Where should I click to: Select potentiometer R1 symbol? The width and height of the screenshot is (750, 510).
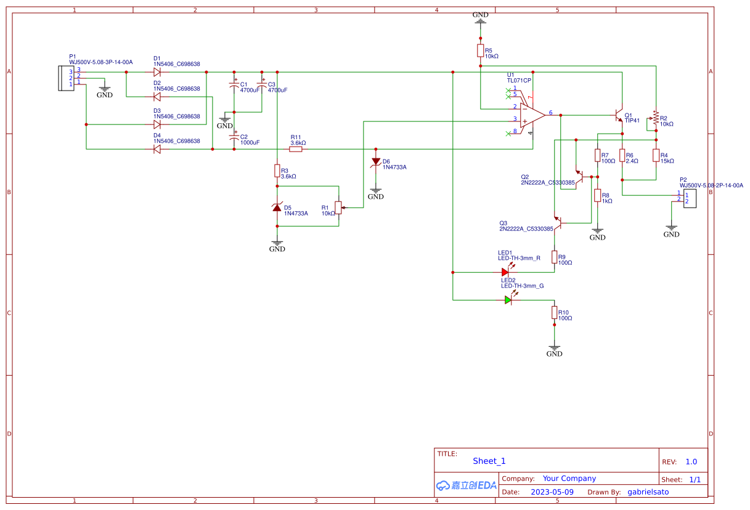[338, 208]
